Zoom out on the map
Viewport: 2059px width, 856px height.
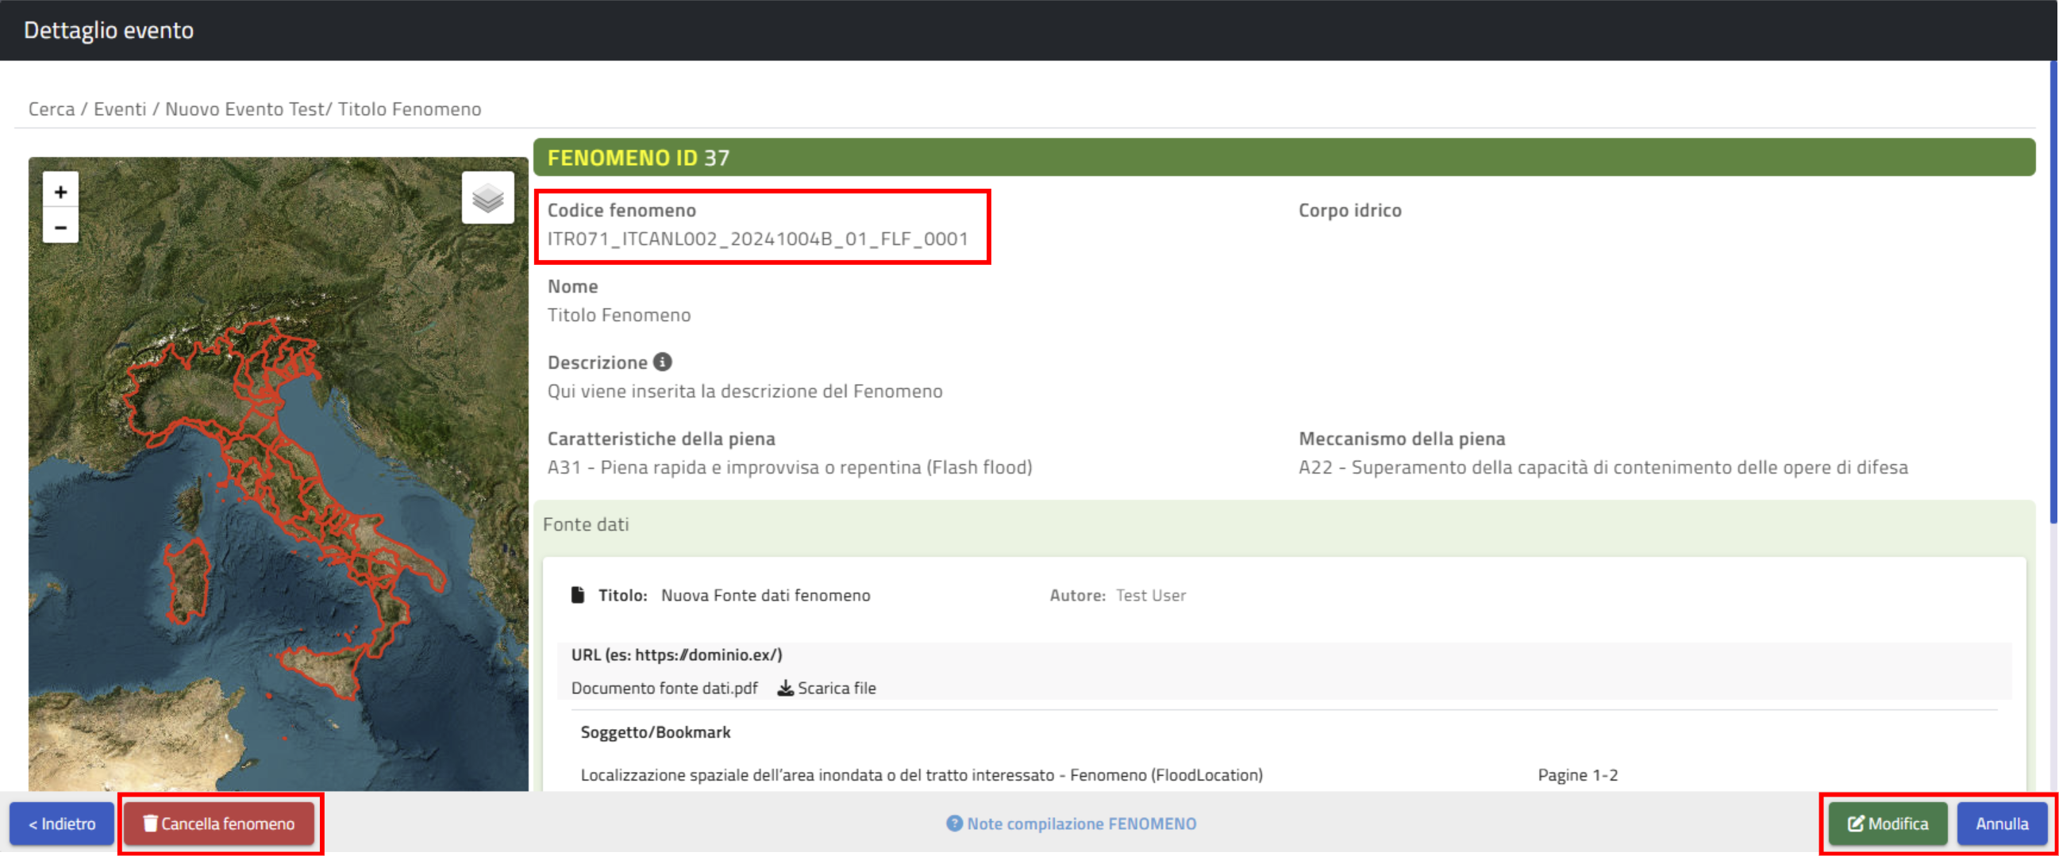[x=61, y=228]
